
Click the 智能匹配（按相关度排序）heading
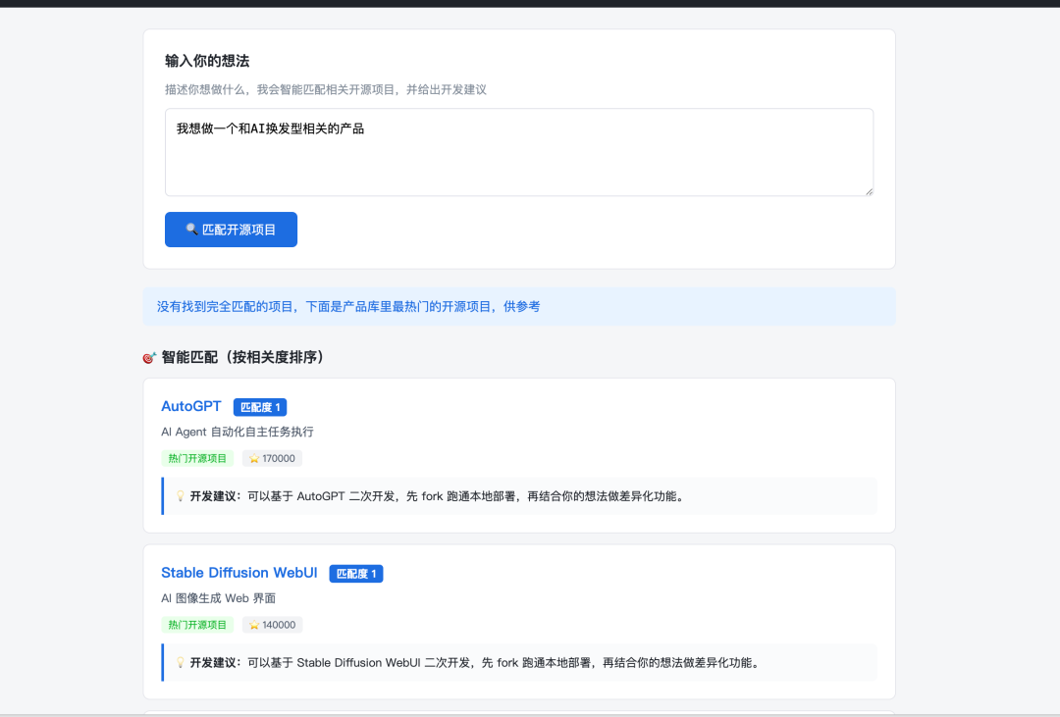click(242, 357)
